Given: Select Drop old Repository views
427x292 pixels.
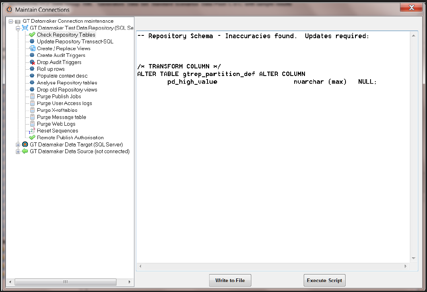Looking at the screenshot, I should click(x=67, y=90).
